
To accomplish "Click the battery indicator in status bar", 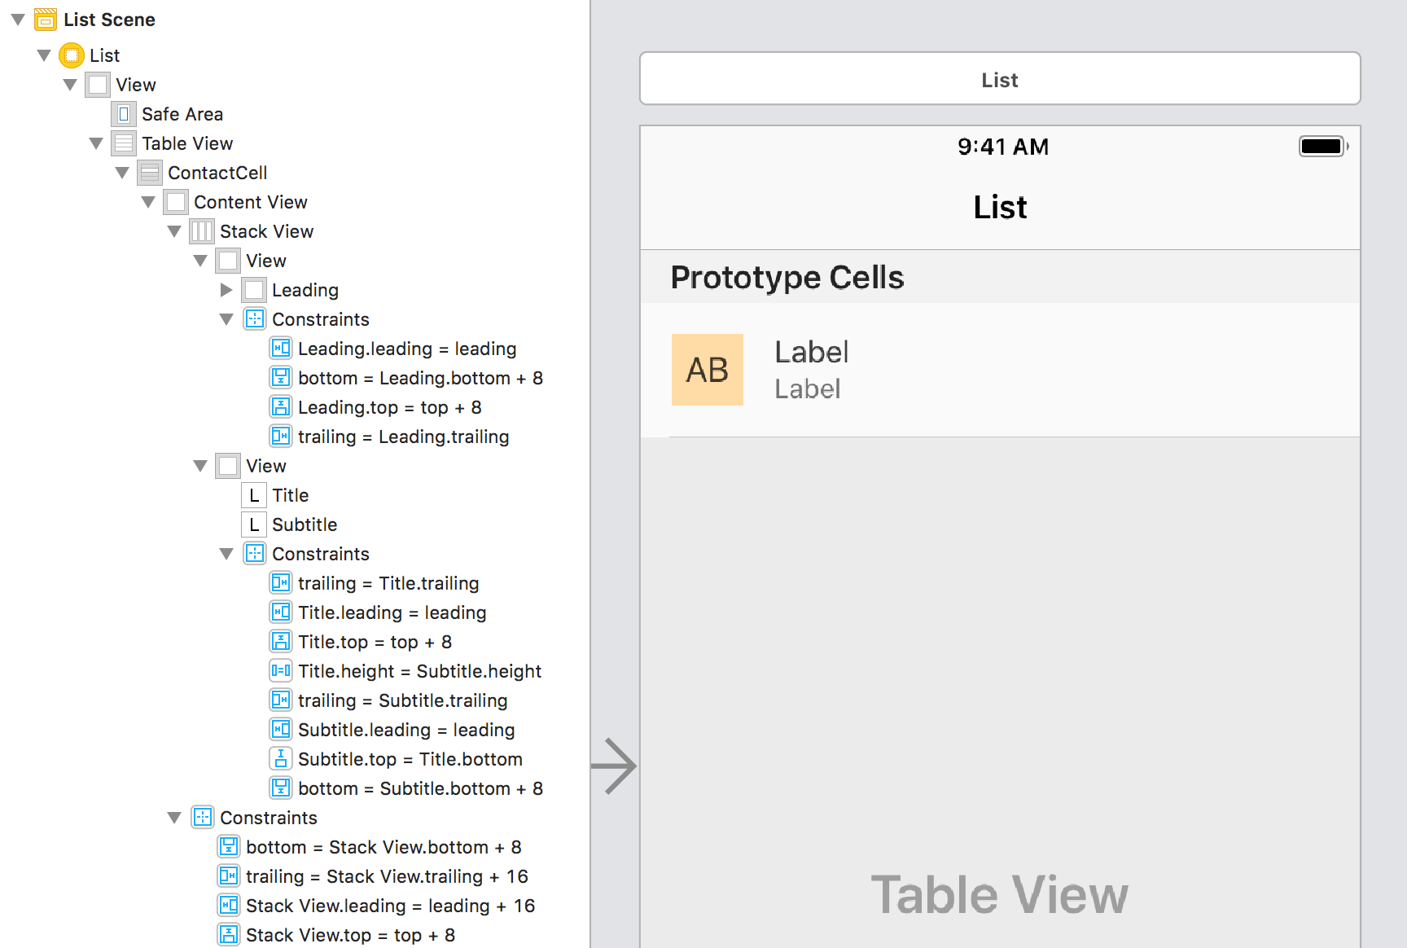I will 1323,147.
